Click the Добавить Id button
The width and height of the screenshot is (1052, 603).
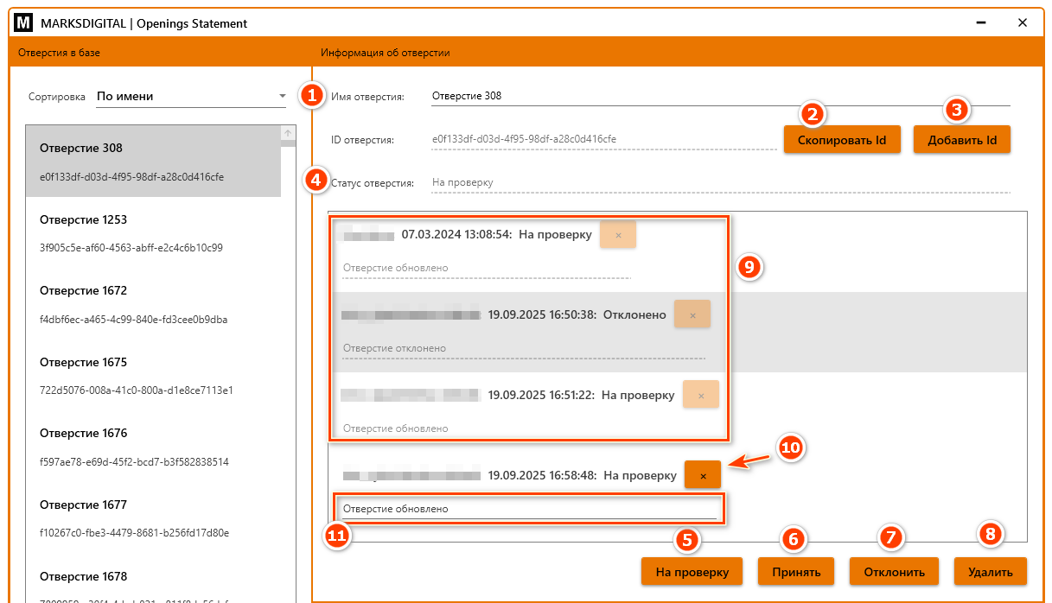coord(961,140)
